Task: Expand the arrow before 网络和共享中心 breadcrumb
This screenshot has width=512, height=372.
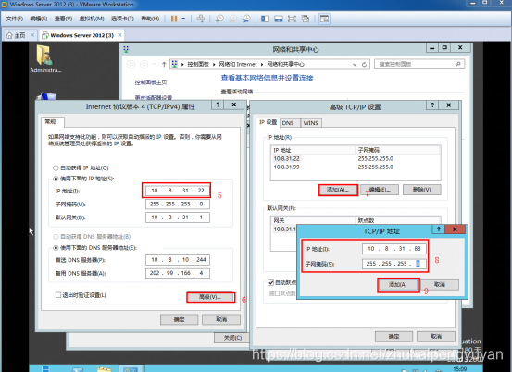Action: pos(262,64)
